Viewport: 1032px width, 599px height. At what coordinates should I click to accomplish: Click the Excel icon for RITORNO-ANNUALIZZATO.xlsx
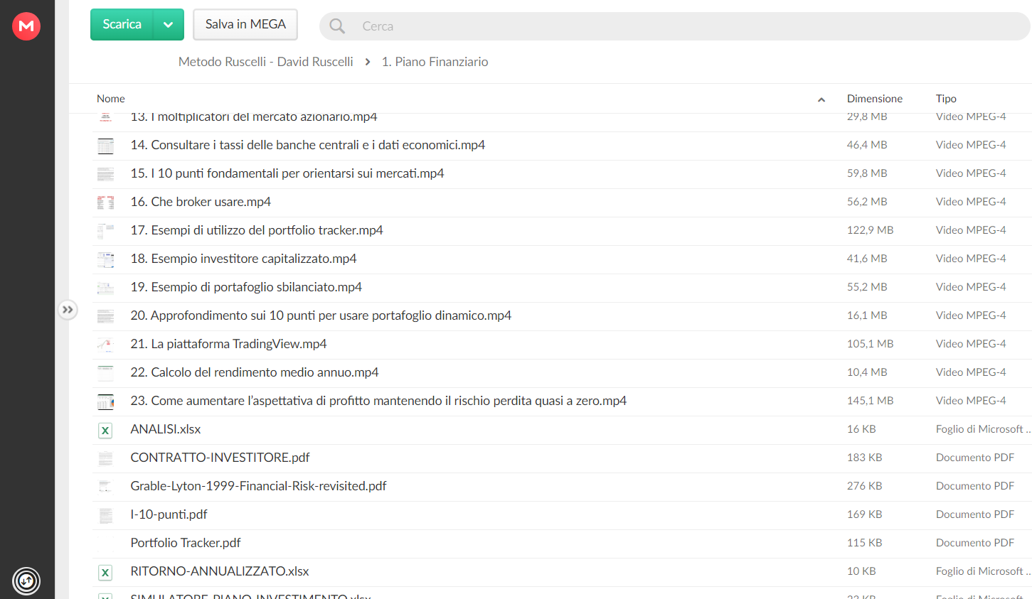(x=105, y=572)
